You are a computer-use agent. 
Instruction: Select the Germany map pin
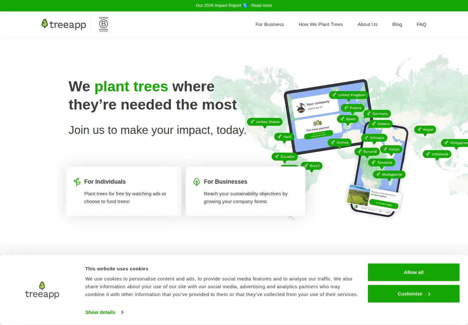pyautogui.click(x=377, y=114)
